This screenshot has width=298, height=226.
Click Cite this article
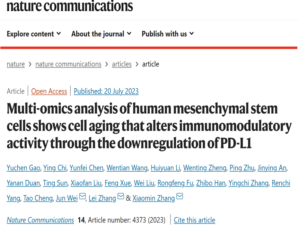(194, 220)
